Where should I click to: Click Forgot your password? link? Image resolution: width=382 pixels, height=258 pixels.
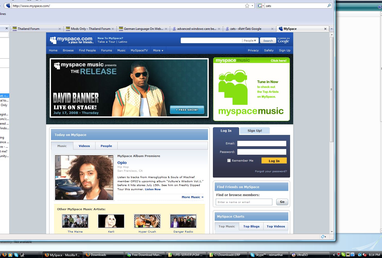pyautogui.click(x=271, y=171)
